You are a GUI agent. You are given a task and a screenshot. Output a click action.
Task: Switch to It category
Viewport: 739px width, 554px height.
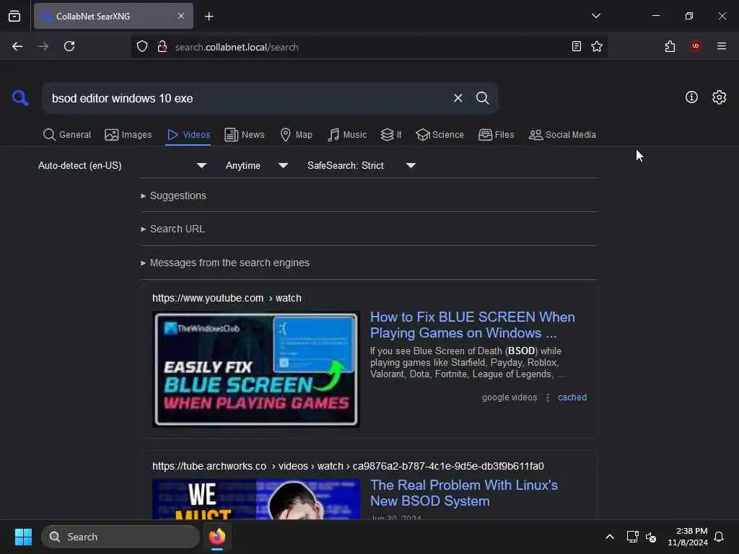(x=391, y=135)
